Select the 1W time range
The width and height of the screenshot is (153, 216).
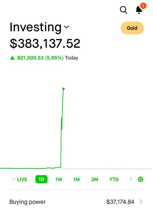tap(59, 179)
